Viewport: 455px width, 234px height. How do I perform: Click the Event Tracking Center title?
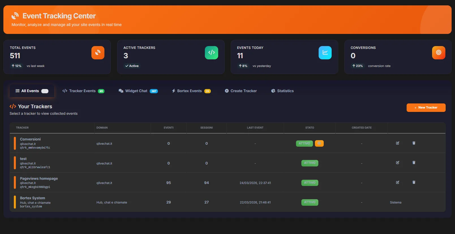pyautogui.click(x=59, y=16)
